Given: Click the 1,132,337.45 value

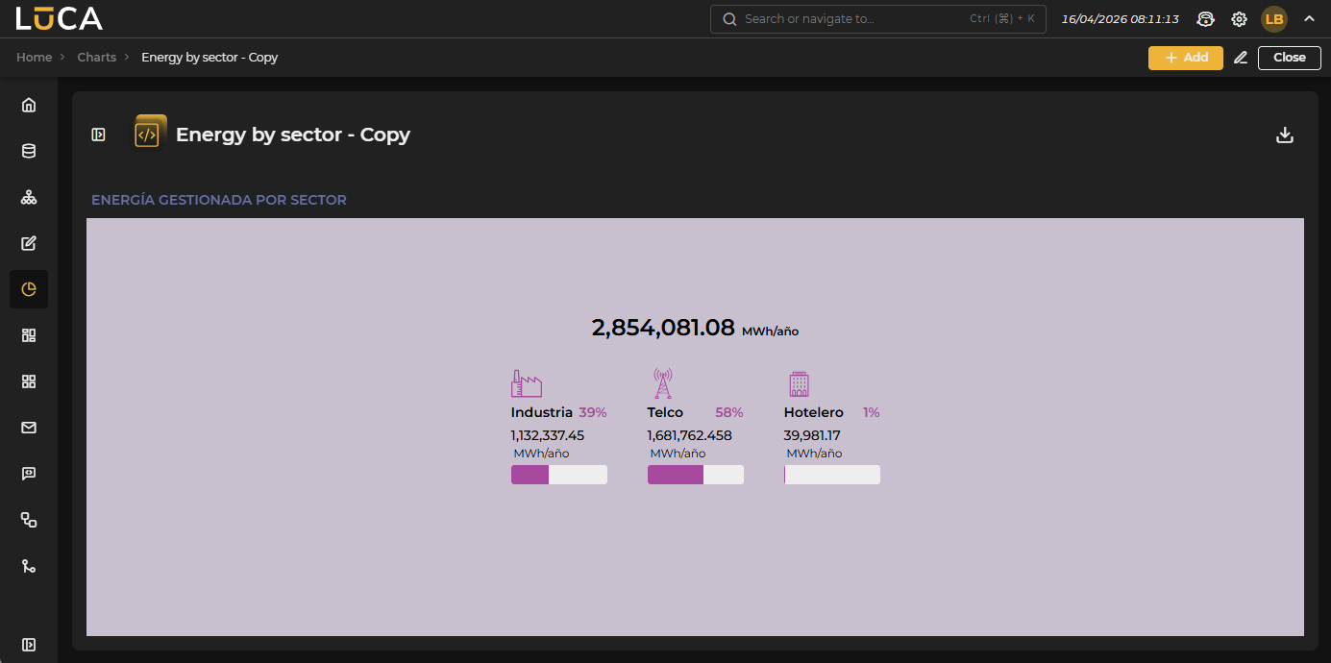Looking at the screenshot, I should point(548,435).
